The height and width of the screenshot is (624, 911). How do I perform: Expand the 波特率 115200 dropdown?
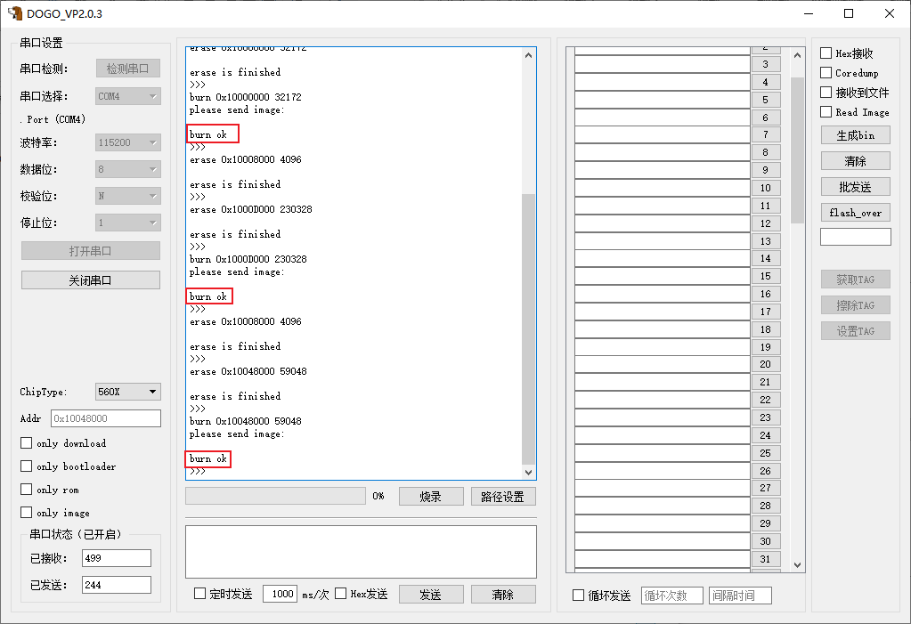tap(128, 142)
